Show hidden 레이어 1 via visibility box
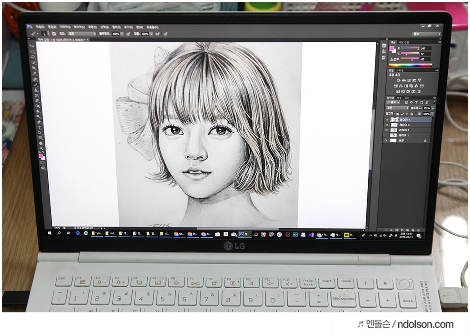 (387, 135)
